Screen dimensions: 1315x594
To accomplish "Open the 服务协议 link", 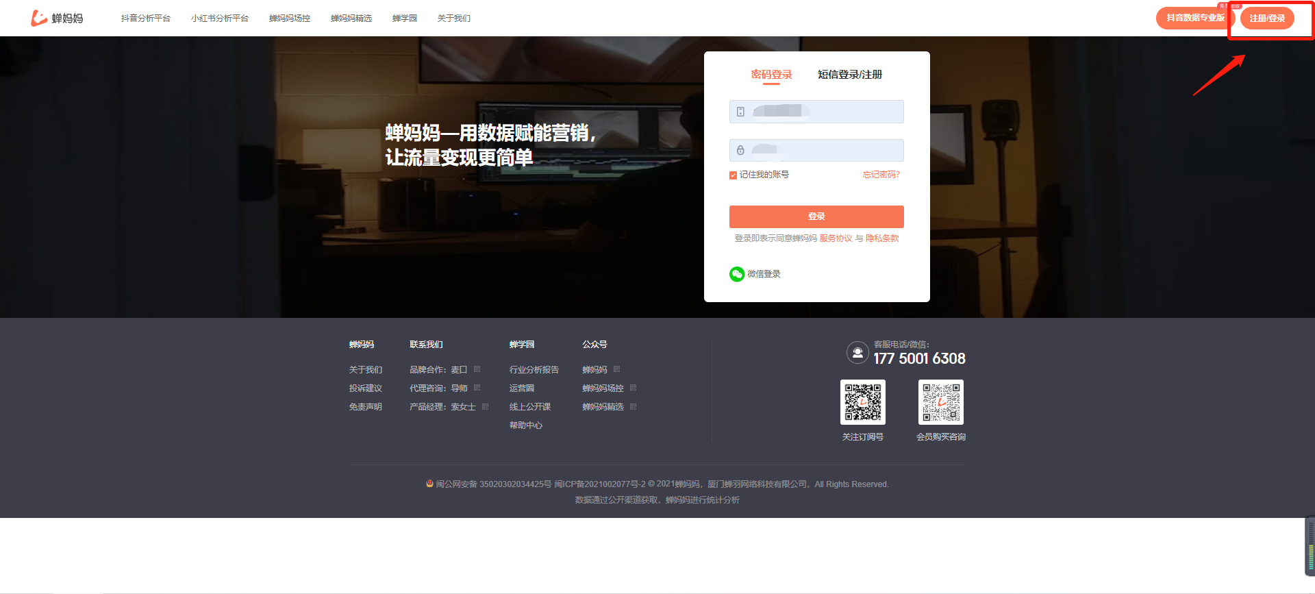I will [836, 238].
